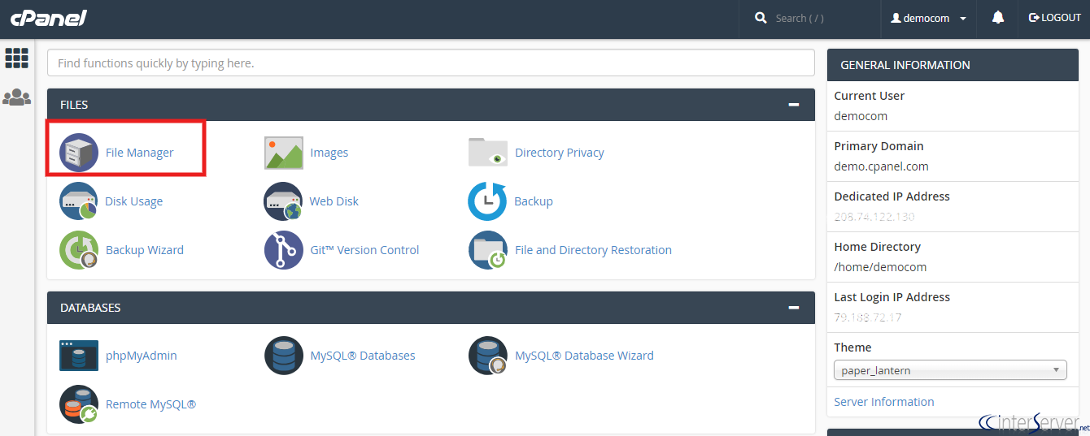The width and height of the screenshot is (1090, 436).
Task: Open the Remote MySQL icon
Action: [x=79, y=404]
